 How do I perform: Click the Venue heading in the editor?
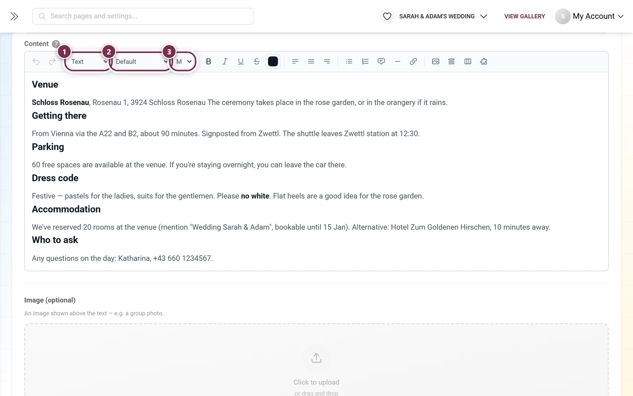click(45, 84)
